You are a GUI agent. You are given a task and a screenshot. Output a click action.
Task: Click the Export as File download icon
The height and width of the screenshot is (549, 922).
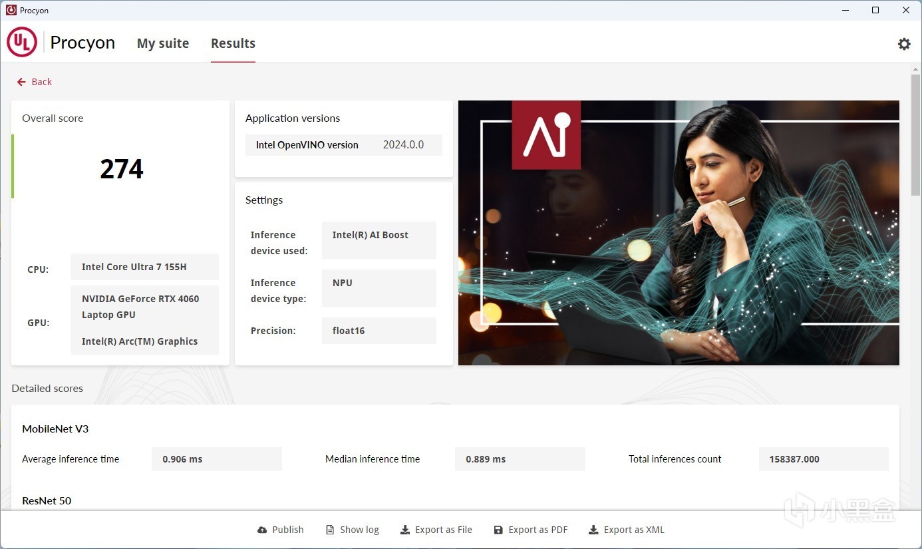[x=404, y=530]
